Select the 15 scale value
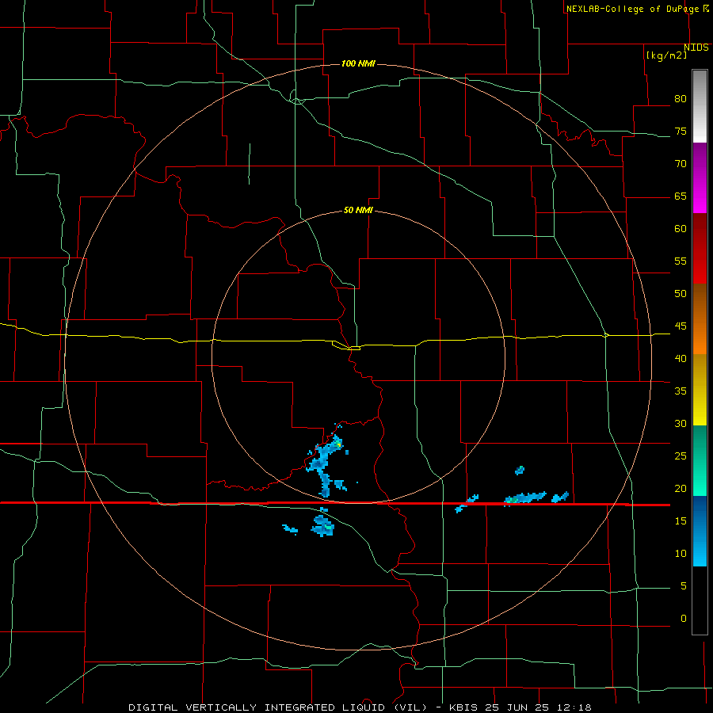This screenshot has height=713, width=713. click(x=681, y=520)
